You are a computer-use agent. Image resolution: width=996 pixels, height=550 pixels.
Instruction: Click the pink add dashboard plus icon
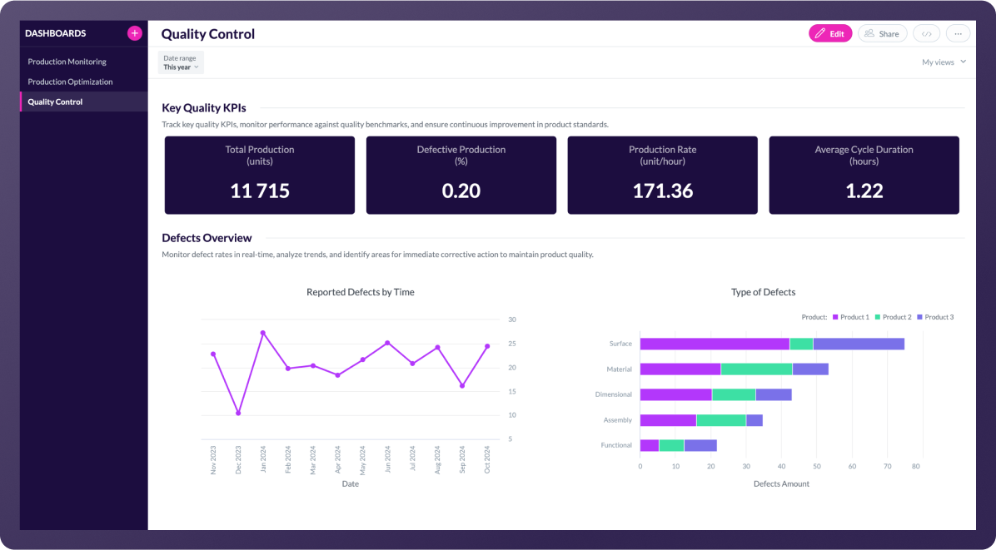[134, 33]
